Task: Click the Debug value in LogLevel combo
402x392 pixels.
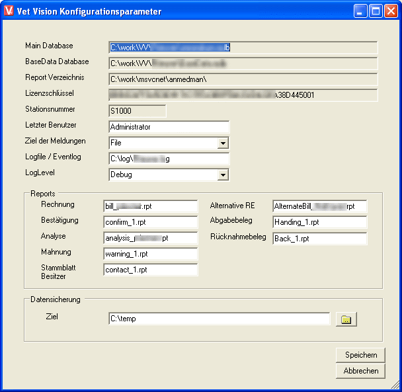Action: pyautogui.click(x=121, y=175)
